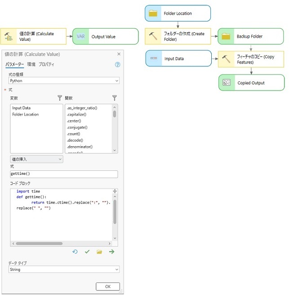
Task: Select .capitalize() in the functions list
Action: coord(76,114)
